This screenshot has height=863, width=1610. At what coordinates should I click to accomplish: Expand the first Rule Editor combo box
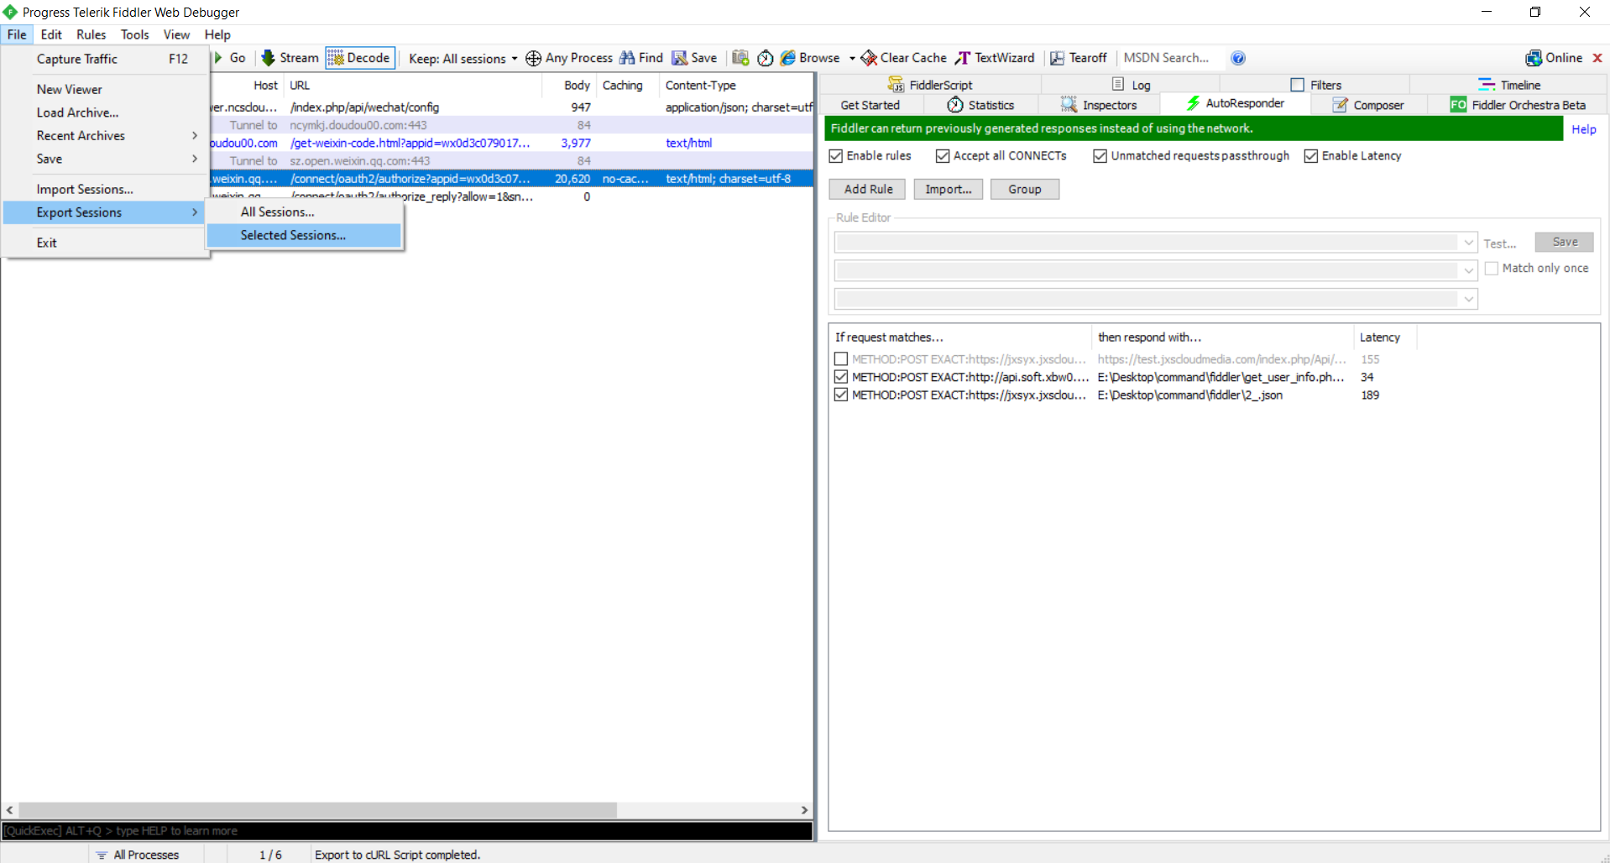pyautogui.click(x=1469, y=243)
